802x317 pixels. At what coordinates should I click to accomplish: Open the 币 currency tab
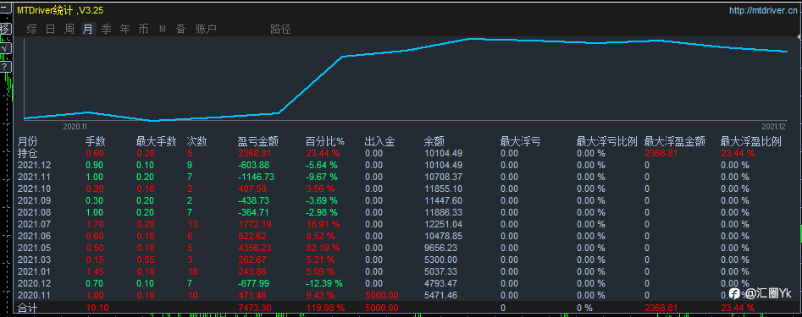[x=144, y=29]
